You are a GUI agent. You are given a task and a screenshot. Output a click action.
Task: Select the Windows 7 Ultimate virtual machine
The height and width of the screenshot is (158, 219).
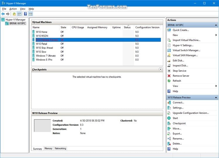pyautogui.click(x=46, y=56)
